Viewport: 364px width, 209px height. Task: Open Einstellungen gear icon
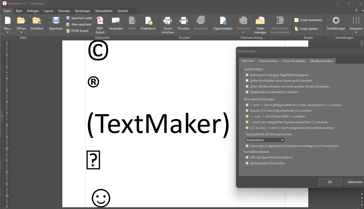(x=336, y=21)
